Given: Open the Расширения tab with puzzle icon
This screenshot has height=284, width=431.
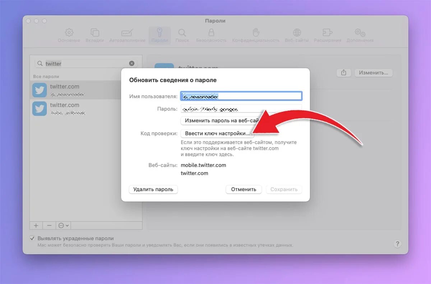Looking at the screenshot, I should point(327,35).
